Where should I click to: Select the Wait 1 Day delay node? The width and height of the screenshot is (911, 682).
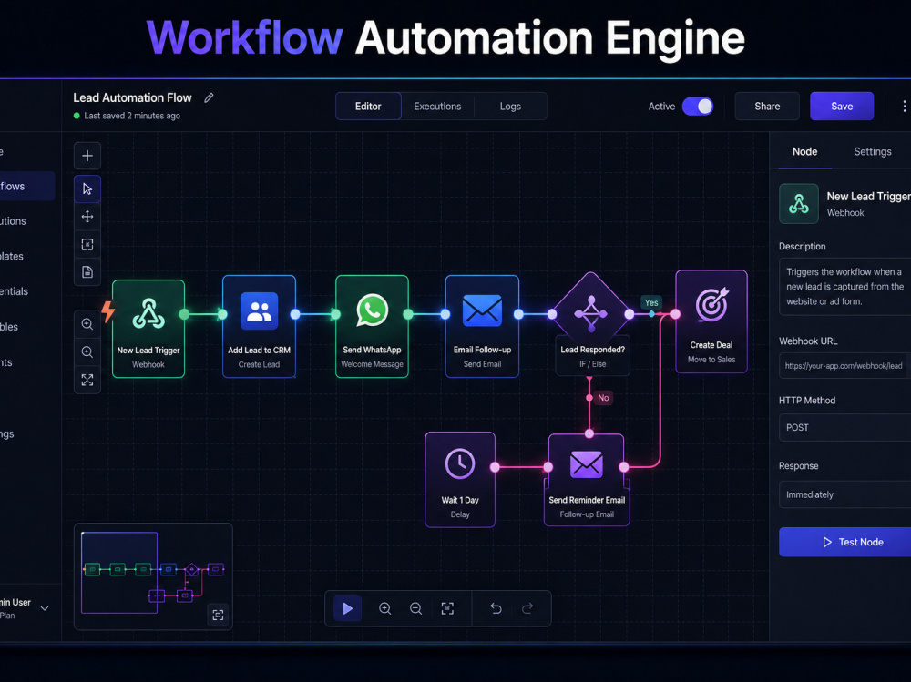pyautogui.click(x=460, y=480)
